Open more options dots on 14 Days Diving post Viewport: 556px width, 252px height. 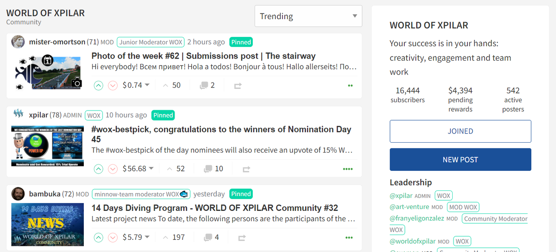click(349, 238)
